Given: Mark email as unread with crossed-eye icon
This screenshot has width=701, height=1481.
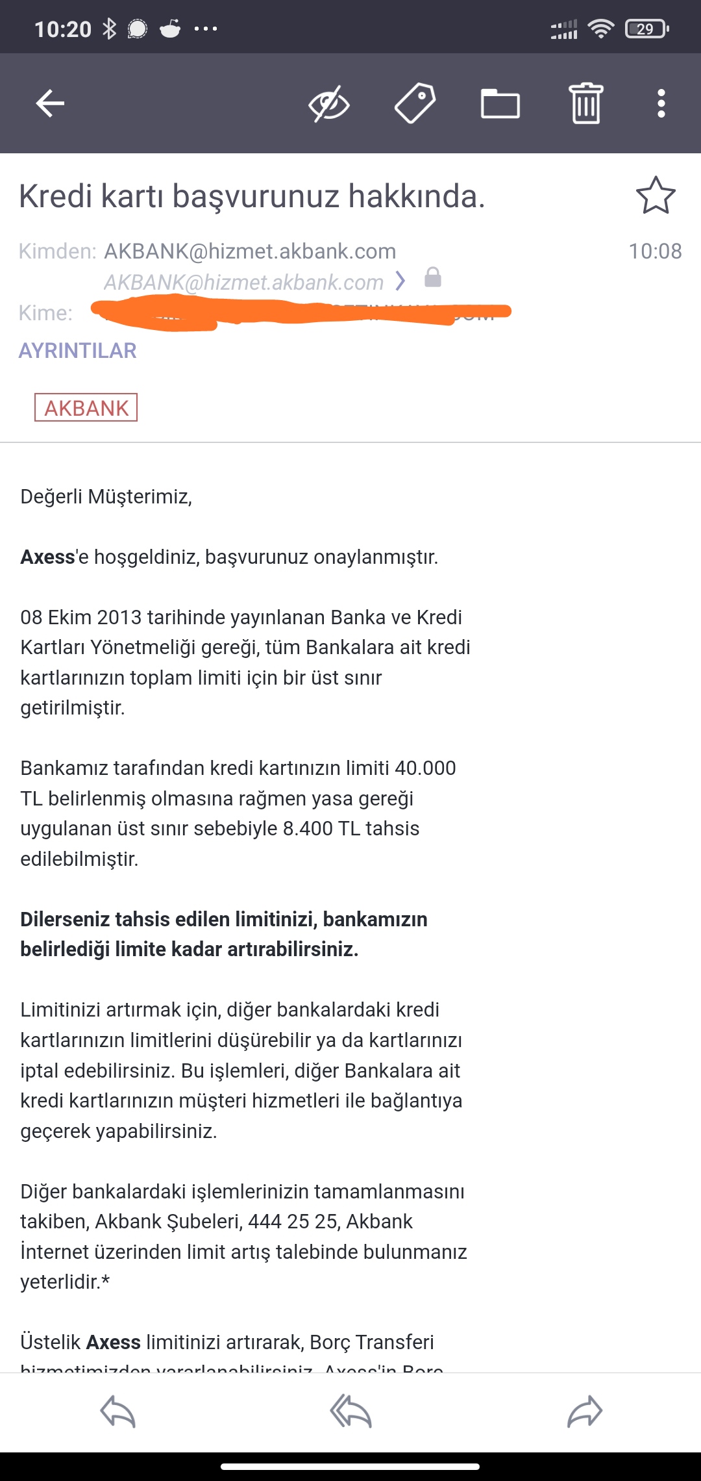Looking at the screenshot, I should (329, 103).
